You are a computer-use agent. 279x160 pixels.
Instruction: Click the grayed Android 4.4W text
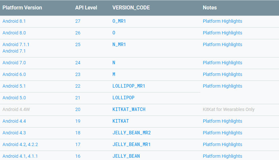pyautogui.click(x=16, y=110)
